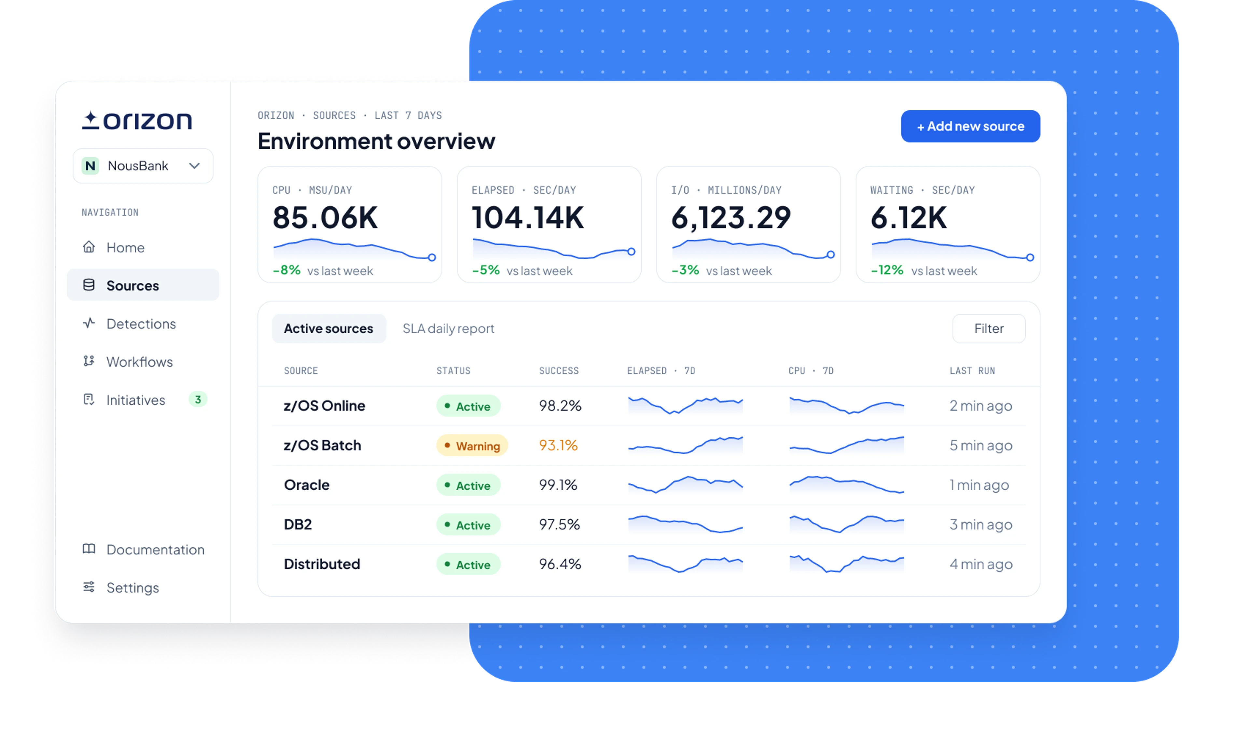This screenshot has width=1250, height=739.
Task: Click the Add new source button
Action: 970,127
